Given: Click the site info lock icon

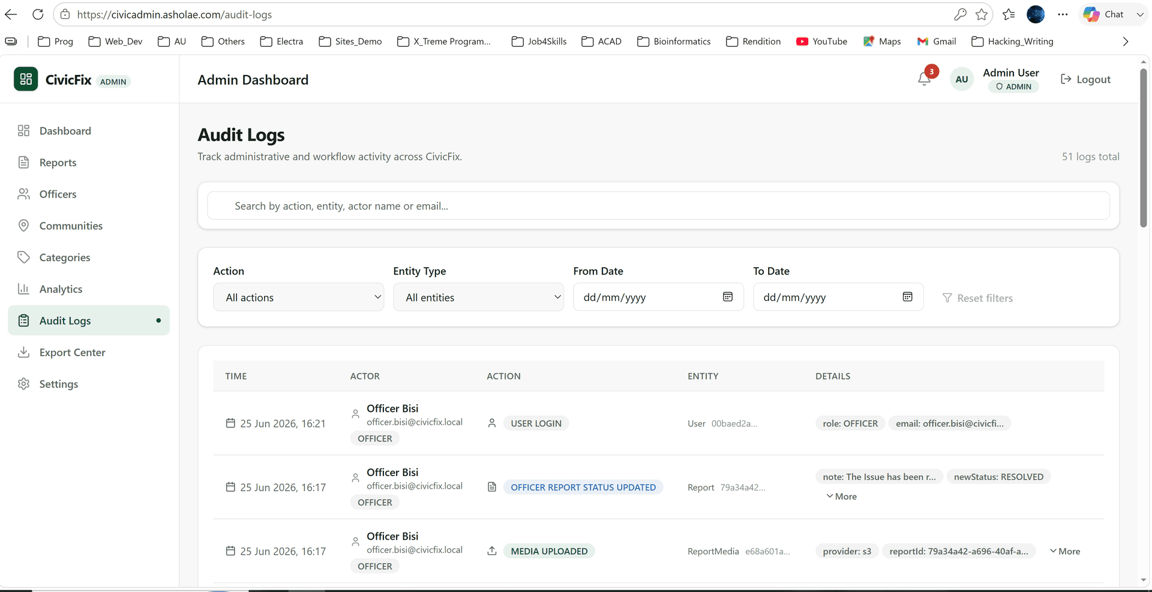Looking at the screenshot, I should click(65, 14).
